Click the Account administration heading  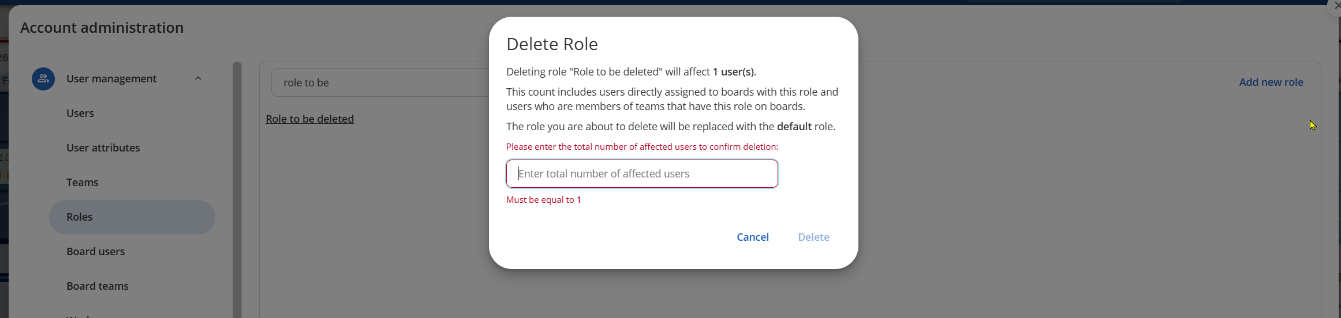102,28
